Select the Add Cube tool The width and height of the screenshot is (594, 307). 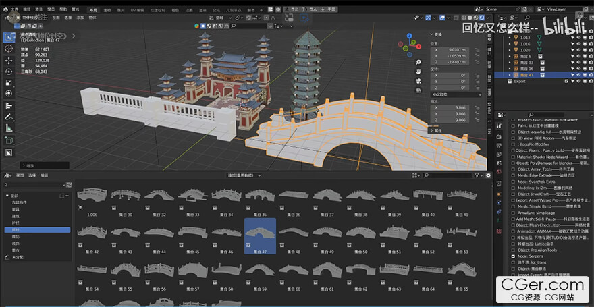pos(9,140)
